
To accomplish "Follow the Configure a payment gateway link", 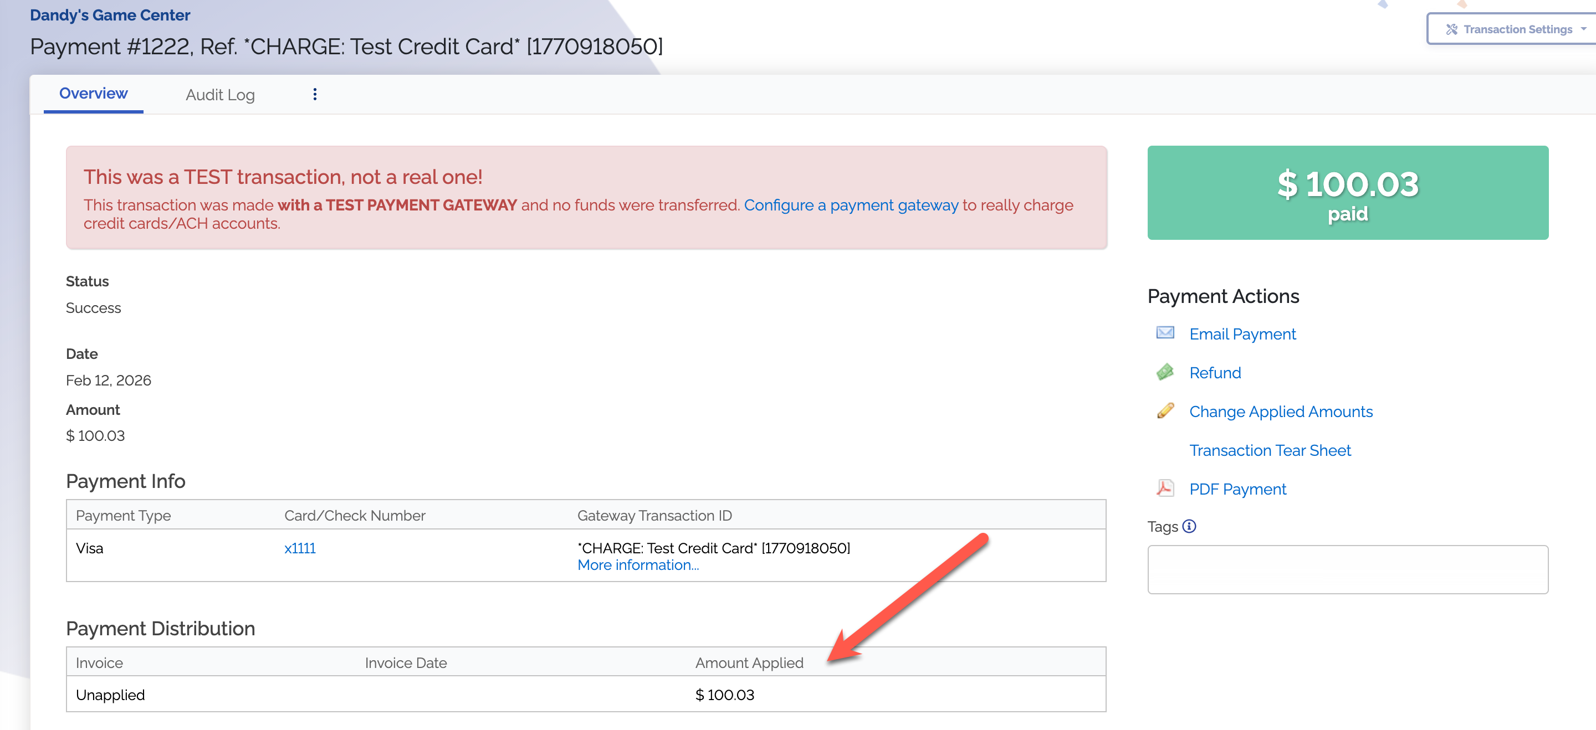I will pyautogui.click(x=851, y=205).
